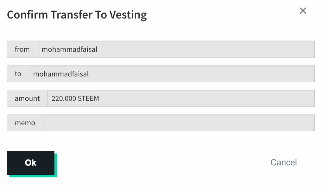Click the "memo" field label
This screenshot has height=189, width=322.
pyautogui.click(x=25, y=123)
